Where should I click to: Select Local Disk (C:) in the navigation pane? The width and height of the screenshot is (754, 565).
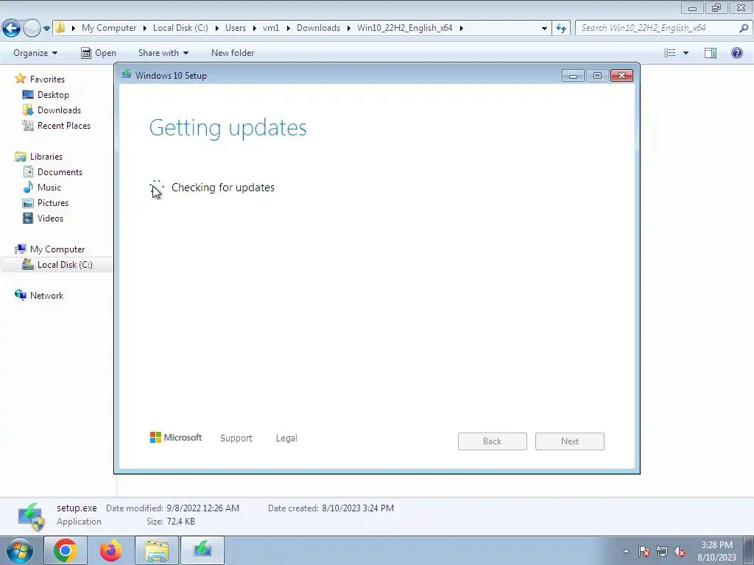pos(57,265)
